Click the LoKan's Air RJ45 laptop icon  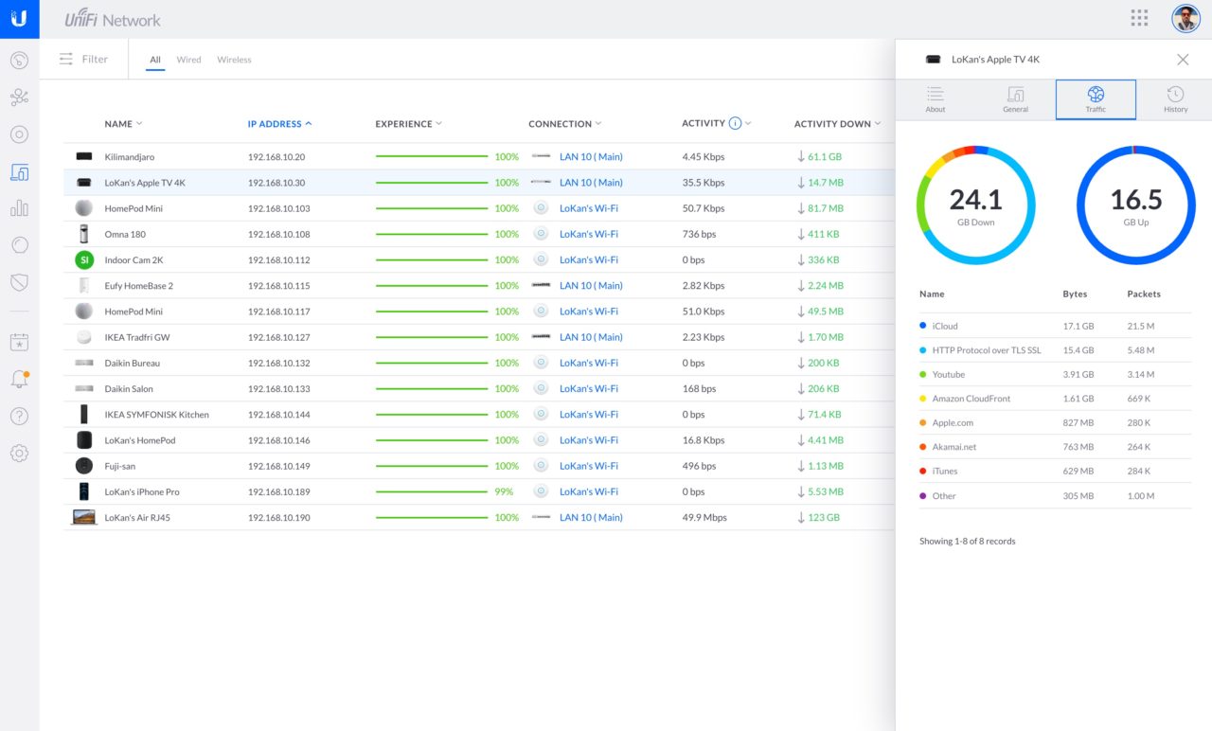[x=84, y=518]
